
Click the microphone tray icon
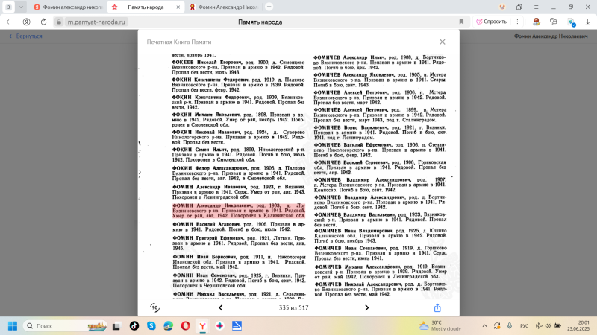tap(510, 326)
